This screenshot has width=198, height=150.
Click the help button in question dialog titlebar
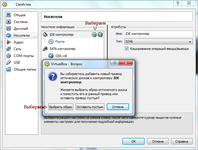[114, 63]
